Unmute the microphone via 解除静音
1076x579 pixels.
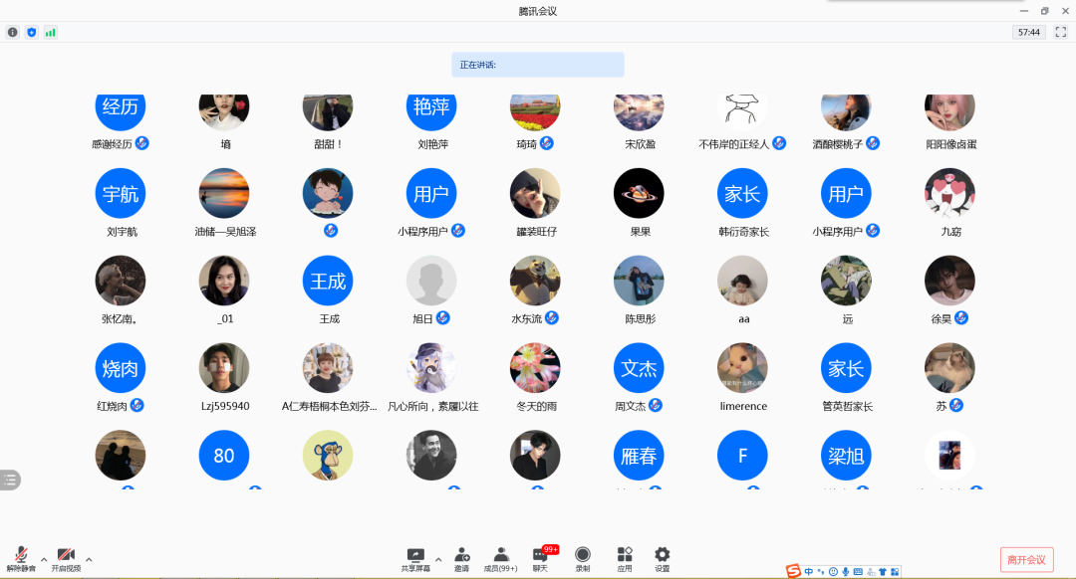pyautogui.click(x=21, y=558)
